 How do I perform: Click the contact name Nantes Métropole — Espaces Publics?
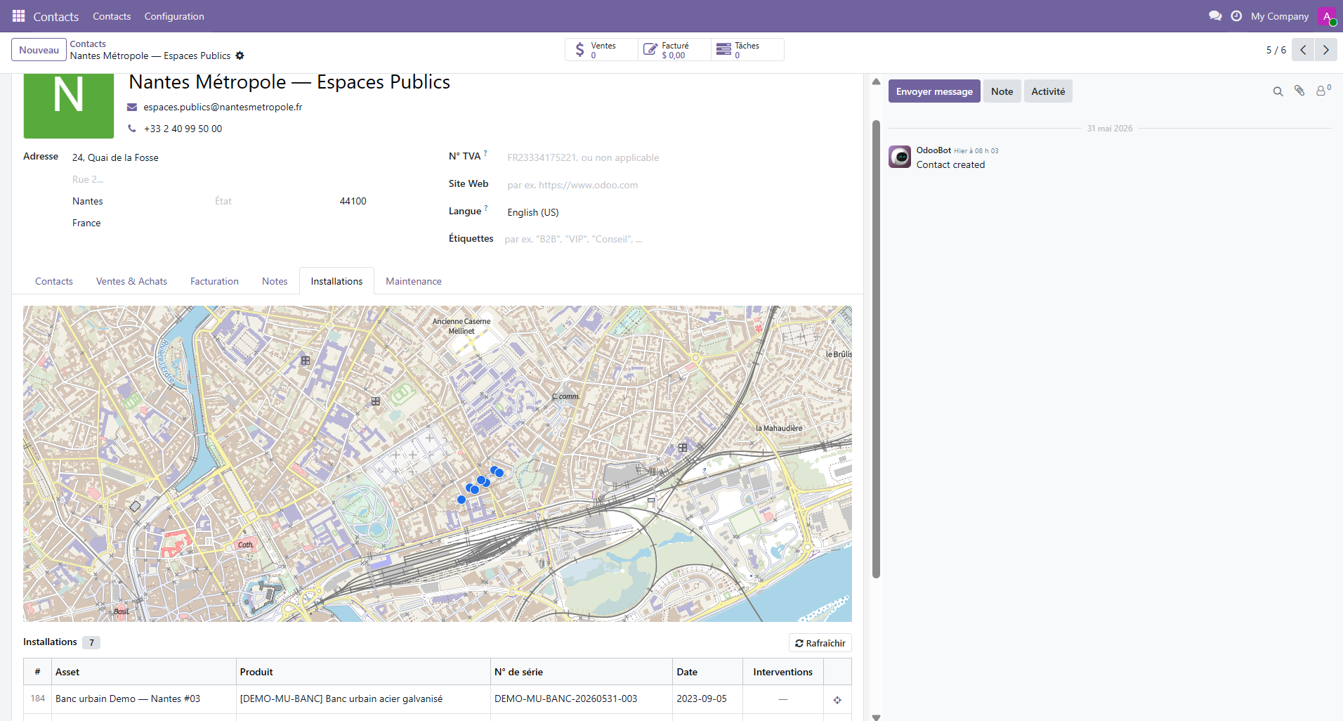click(x=289, y=82)
